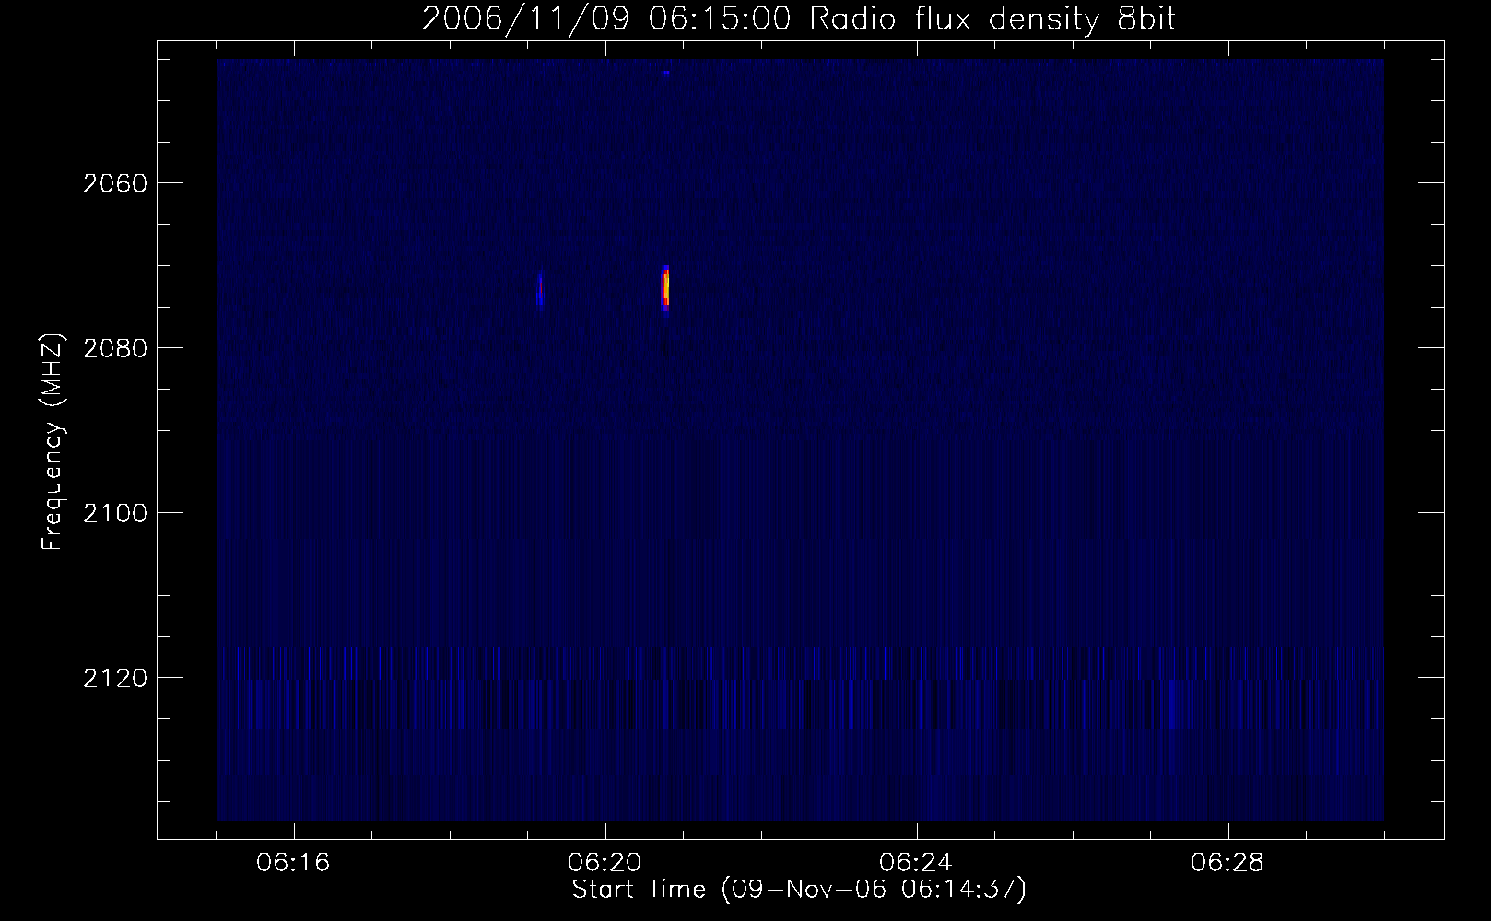Click the 06:20 time tick label
1491x921 pixels.
pyautogui.click(x=605, y=863)
